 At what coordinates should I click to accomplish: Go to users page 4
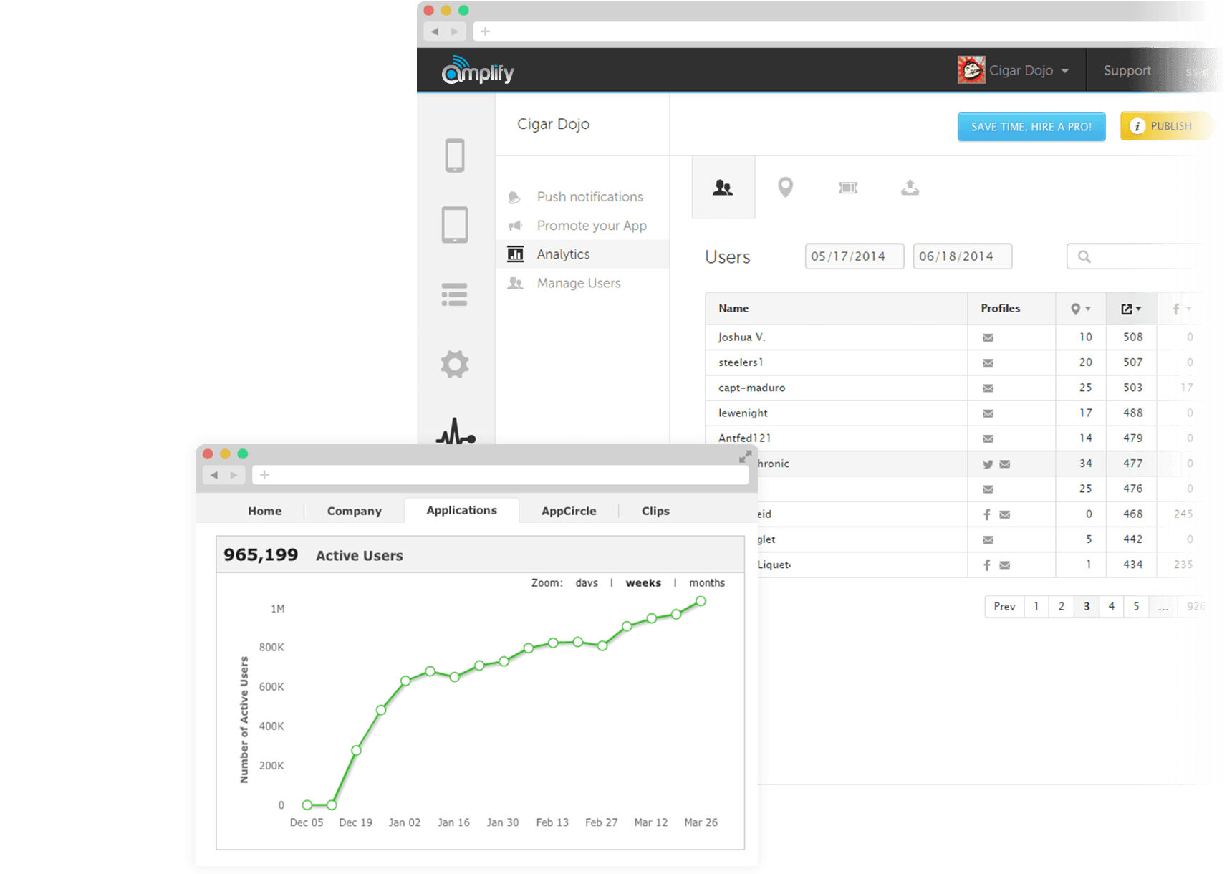[x=1112, y=606]
